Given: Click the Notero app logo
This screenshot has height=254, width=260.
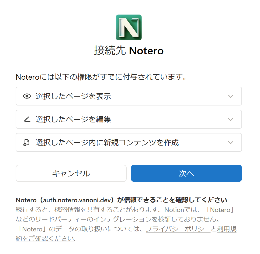Looking at the screenshot, I should [129, 27].
